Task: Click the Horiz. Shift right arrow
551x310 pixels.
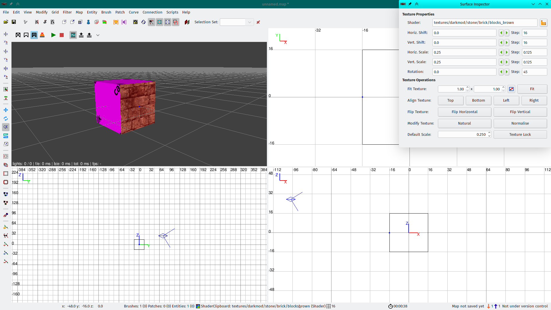Action: point(507,33)
